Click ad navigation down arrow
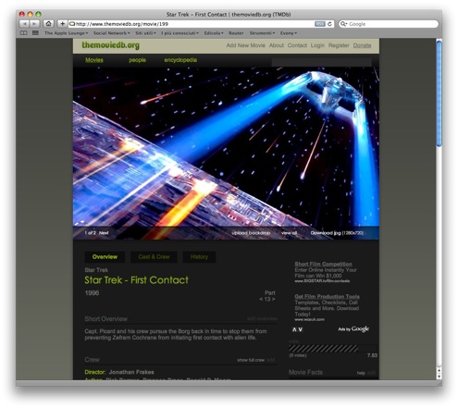Screen dimensions: 458x408 [301, 329]
